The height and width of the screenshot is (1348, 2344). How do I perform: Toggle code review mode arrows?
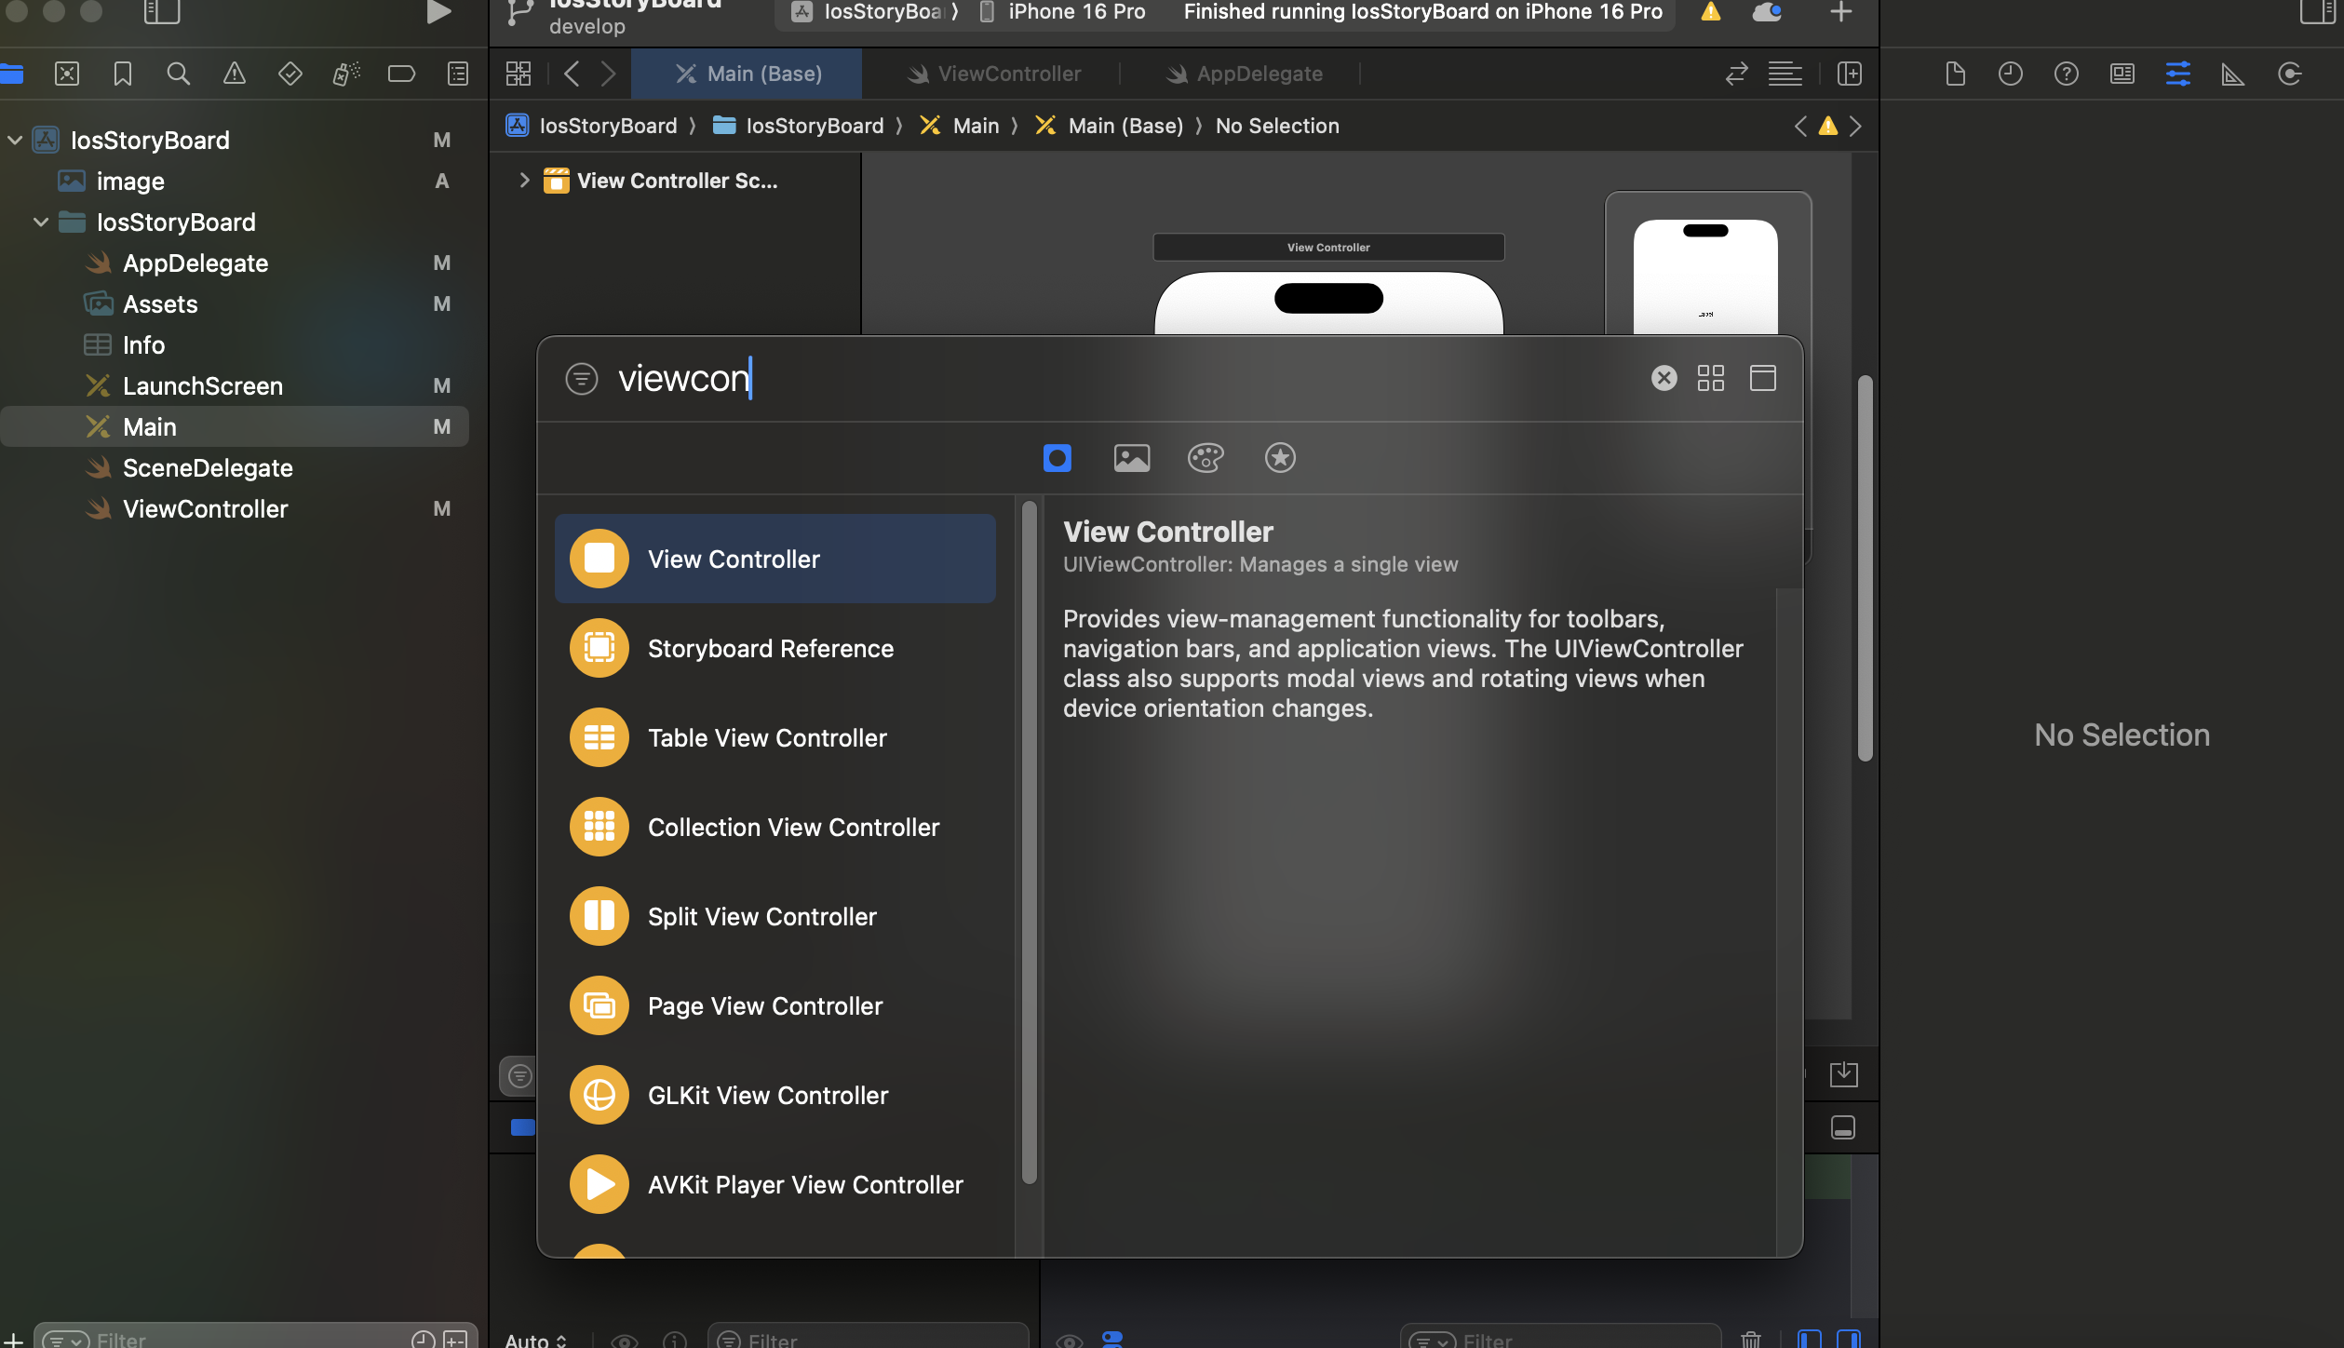pyautogui.click(x=1736, y=74)
